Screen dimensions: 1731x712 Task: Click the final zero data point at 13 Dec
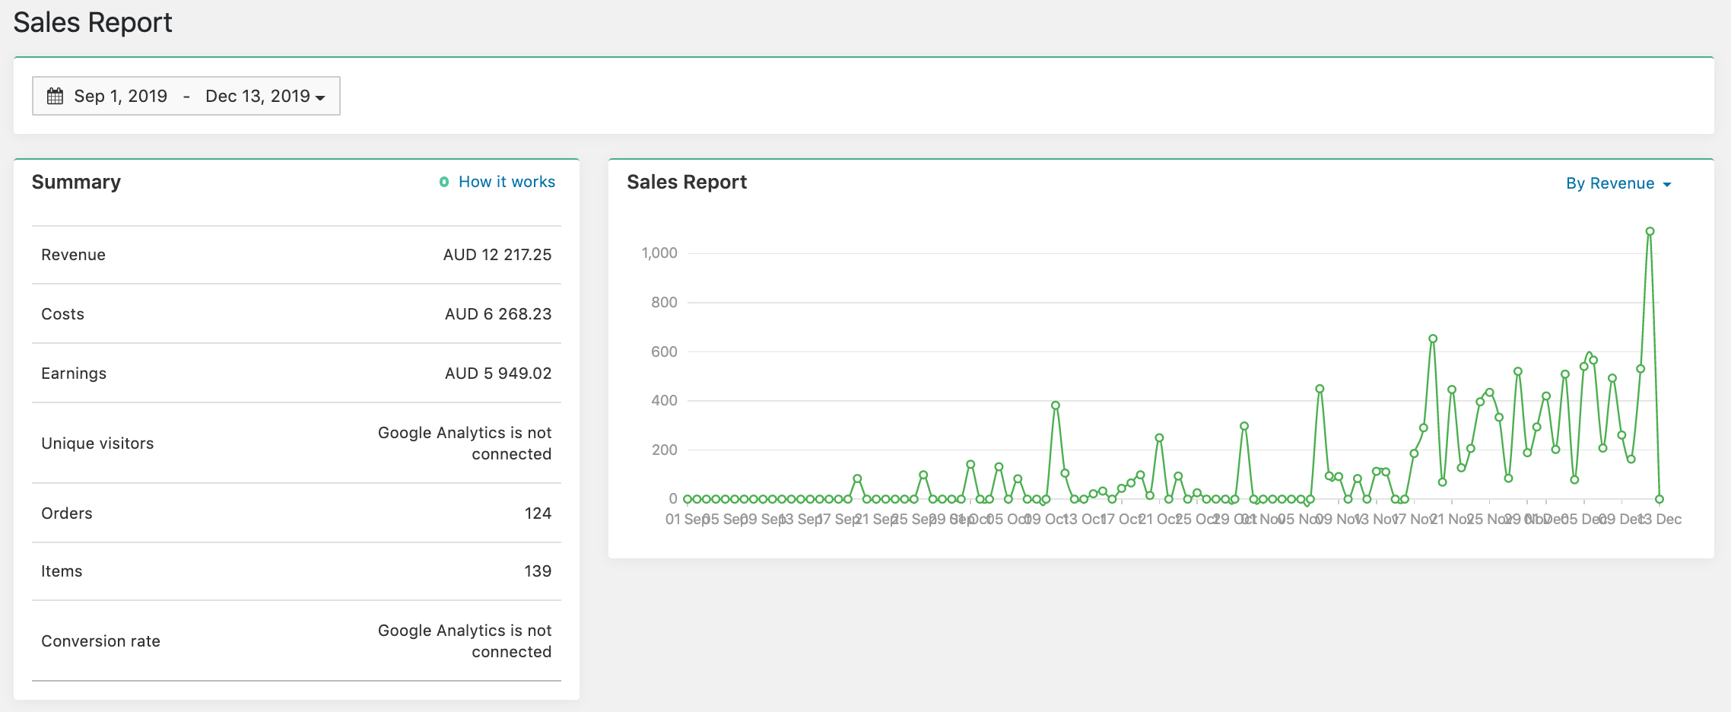point(1660,499)
